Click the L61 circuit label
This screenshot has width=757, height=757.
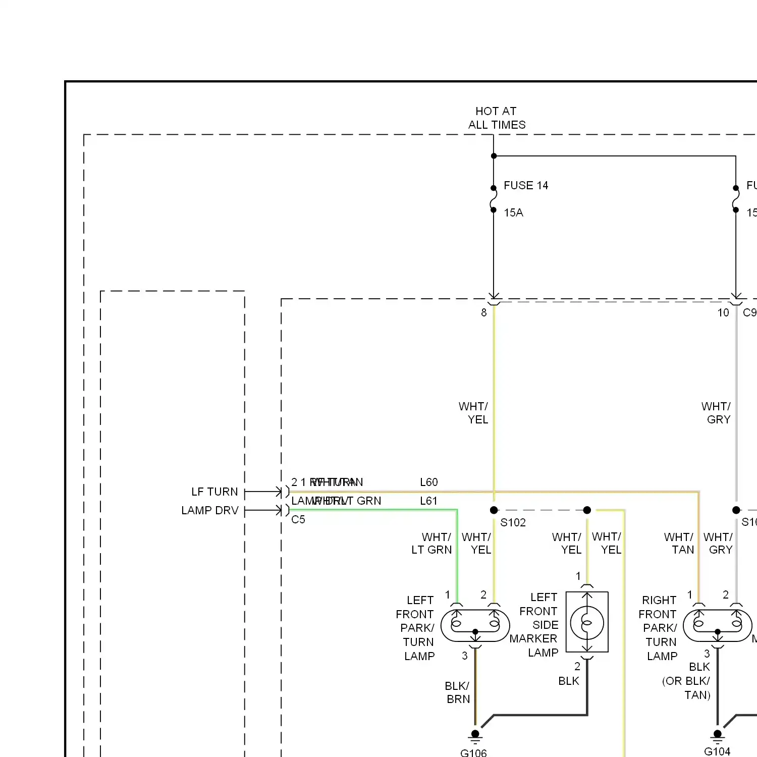point(429,501)
